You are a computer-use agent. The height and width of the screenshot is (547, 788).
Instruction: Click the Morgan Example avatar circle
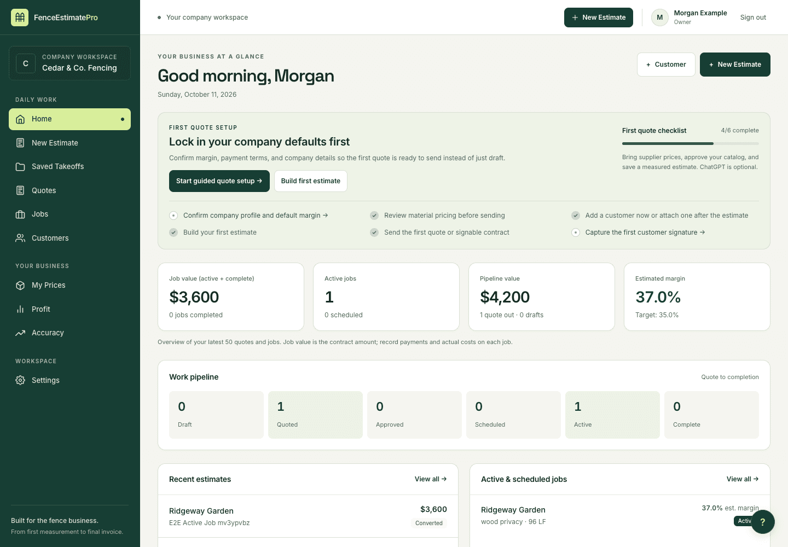660,18
